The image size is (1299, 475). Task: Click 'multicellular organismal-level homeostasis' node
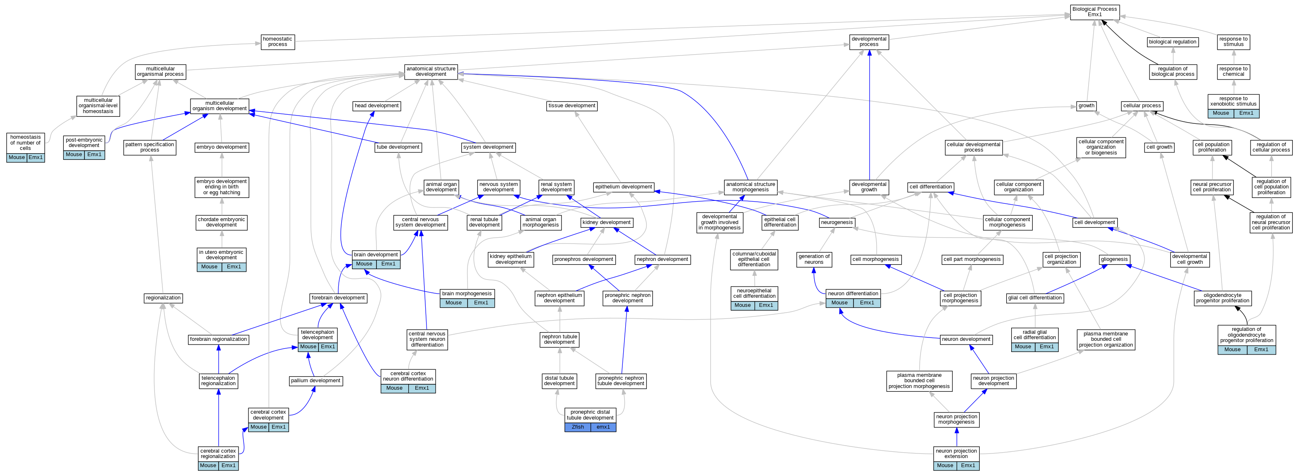point(98,106)
